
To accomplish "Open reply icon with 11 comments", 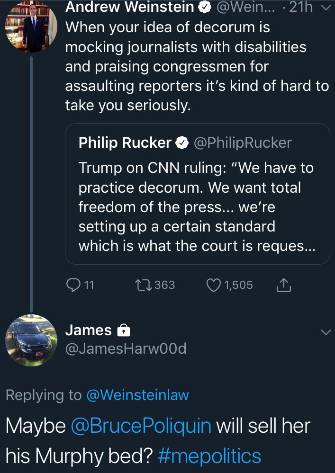I will (x=73, y=285).
